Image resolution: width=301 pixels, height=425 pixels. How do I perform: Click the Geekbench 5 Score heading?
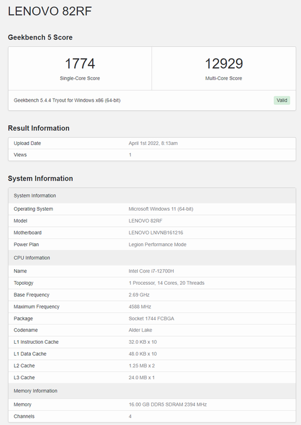pos(40,37)
